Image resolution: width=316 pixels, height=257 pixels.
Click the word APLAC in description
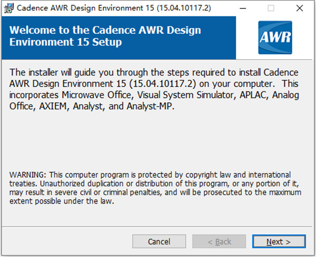[253, 95]
